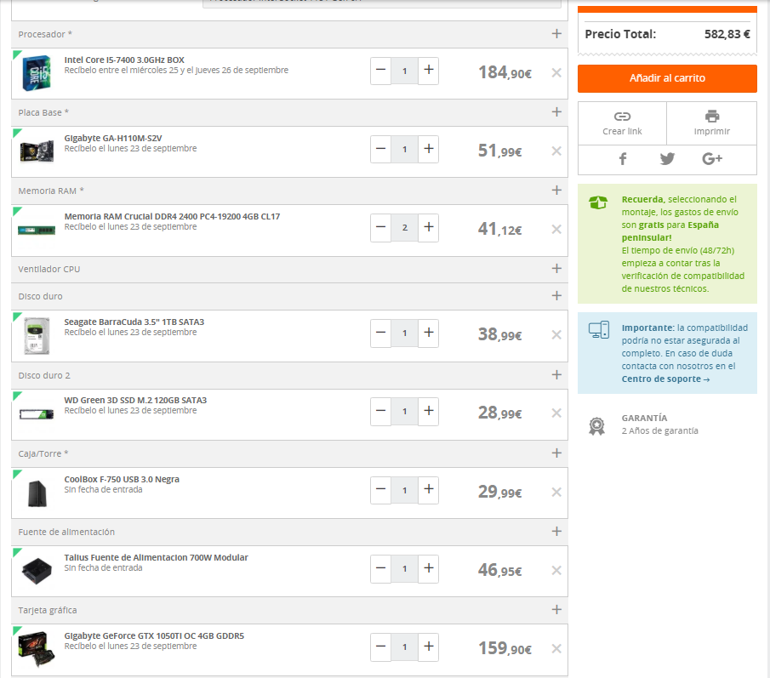Open Gigabyte GTX 1050TI card thumbnail
Screen dimensions: 770x678
click(x=37, y=649)
